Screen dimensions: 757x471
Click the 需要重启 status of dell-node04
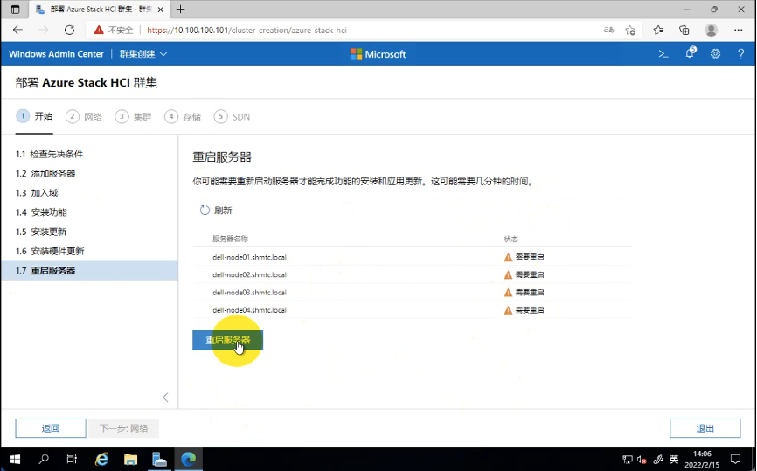(x=530, y=310)
